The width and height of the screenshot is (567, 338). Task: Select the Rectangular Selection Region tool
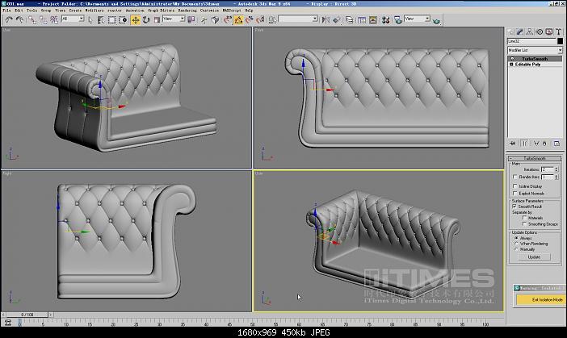point(111,20)
